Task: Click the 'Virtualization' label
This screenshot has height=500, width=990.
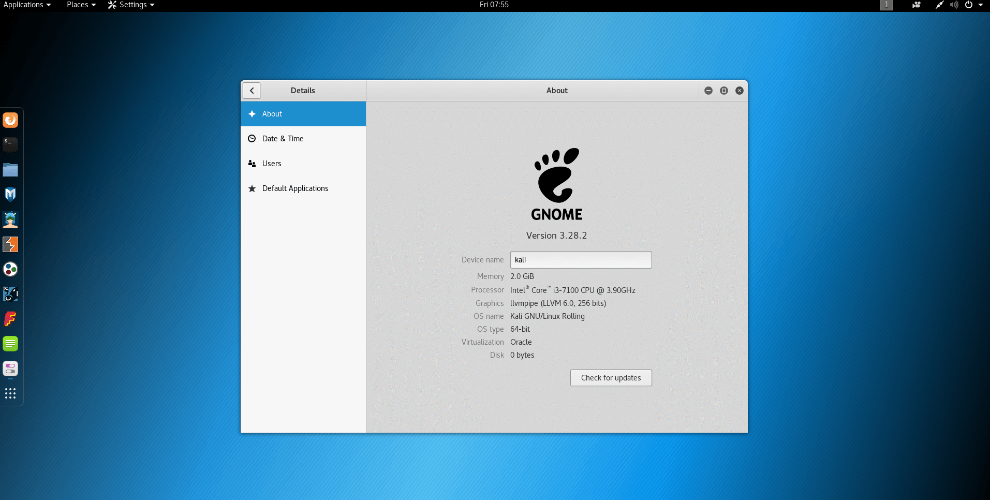Action: [483, 342]
